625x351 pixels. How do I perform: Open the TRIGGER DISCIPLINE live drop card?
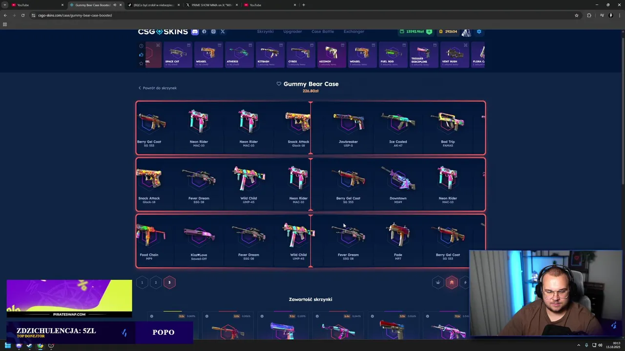click(423, 55)
